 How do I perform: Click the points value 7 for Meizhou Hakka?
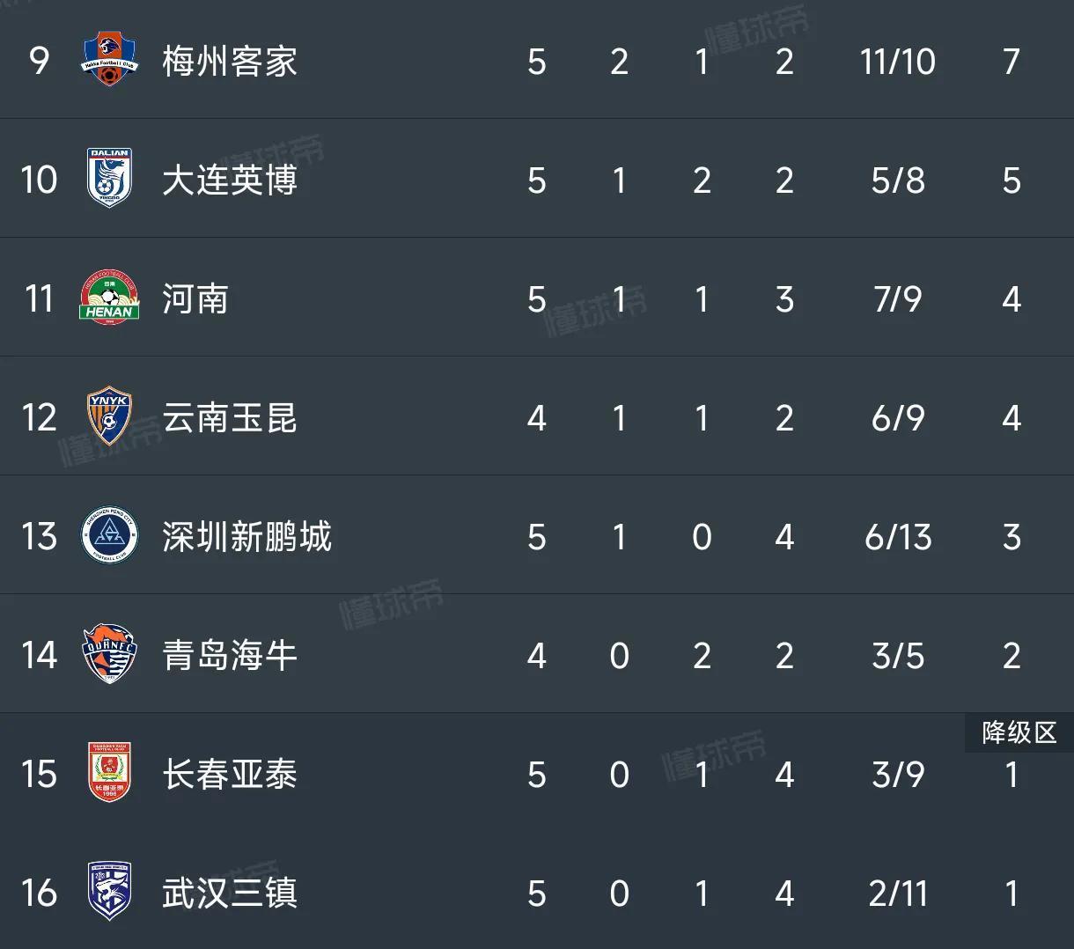pos(1011,60)
